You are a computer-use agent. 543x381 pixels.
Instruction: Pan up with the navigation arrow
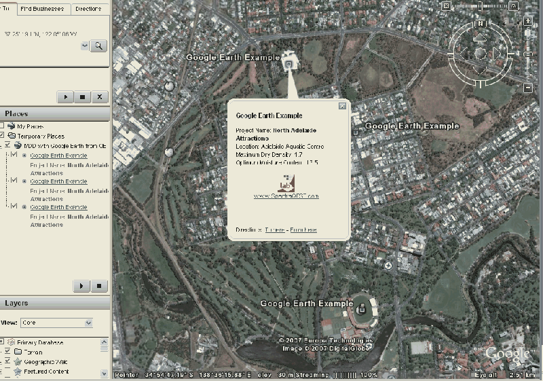(x=480, y=37)
